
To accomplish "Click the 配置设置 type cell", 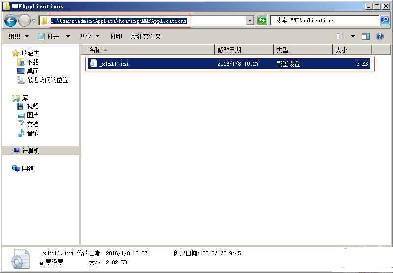I will [288, 64].
